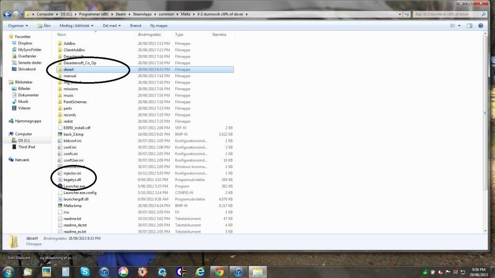Select Videoer library in the sidebar

(24, 108)
